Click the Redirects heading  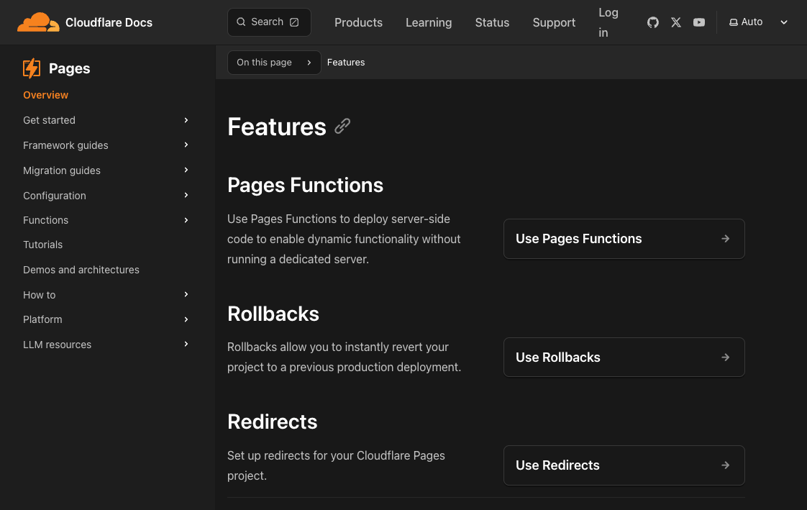click(x=273, y=422)
